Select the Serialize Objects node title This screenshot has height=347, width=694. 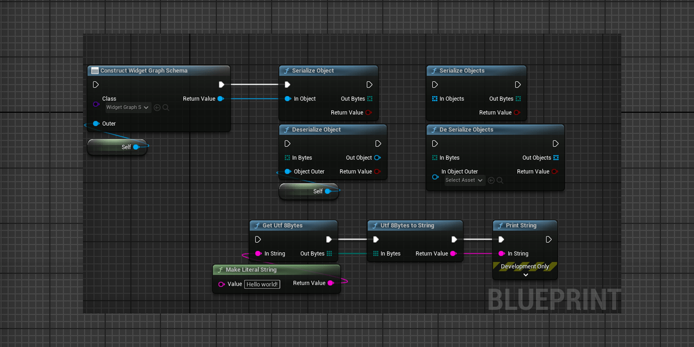[x=462, y=70]
